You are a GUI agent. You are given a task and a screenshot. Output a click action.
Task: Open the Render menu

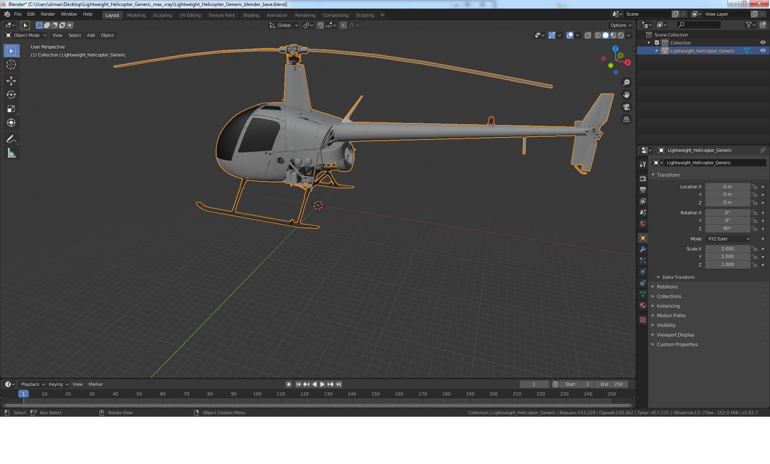48,14
